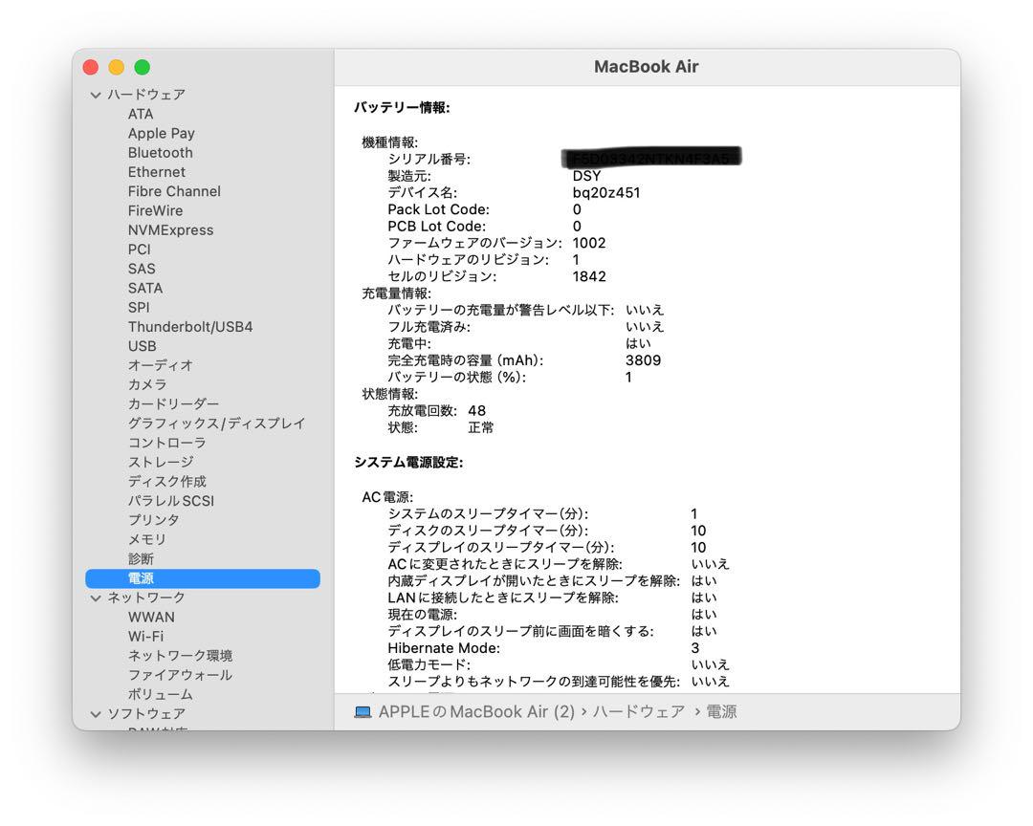1033x826 pixels.
Task: Click 電源 in the bottom path bar
Action: pyautogui.click(x=722, y=712)
